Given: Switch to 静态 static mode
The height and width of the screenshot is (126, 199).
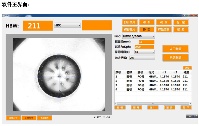Looking at the screenshot, I should [147, 29].
